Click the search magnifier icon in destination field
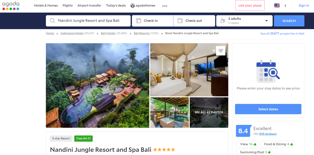The width and height of the screenshot is (314, 155). [53, 21]
